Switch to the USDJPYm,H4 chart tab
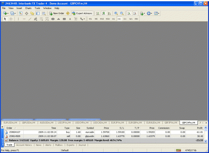The width and height of the screenshot is (209, 153). click(64, 123)
